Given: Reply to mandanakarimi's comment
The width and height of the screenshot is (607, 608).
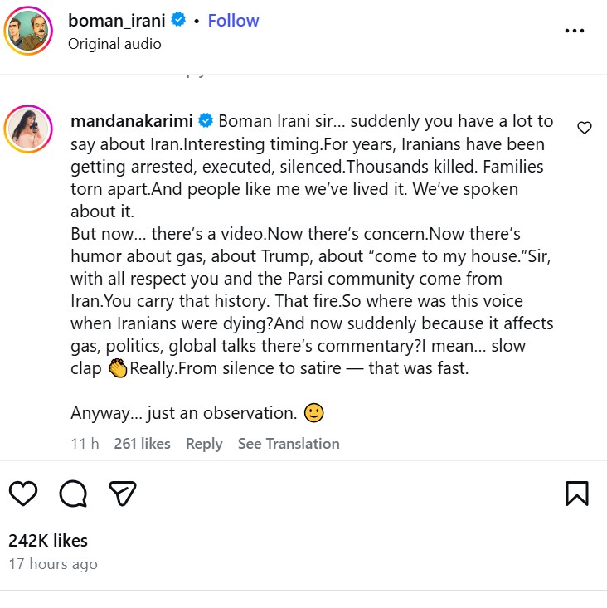Looking at the screenshot, I should tap(204, 444).
